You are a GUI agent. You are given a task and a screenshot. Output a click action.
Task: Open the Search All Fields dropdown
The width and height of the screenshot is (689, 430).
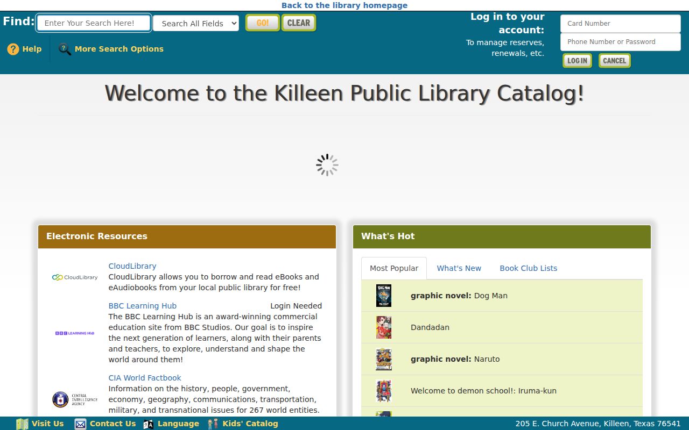point(196,23)
